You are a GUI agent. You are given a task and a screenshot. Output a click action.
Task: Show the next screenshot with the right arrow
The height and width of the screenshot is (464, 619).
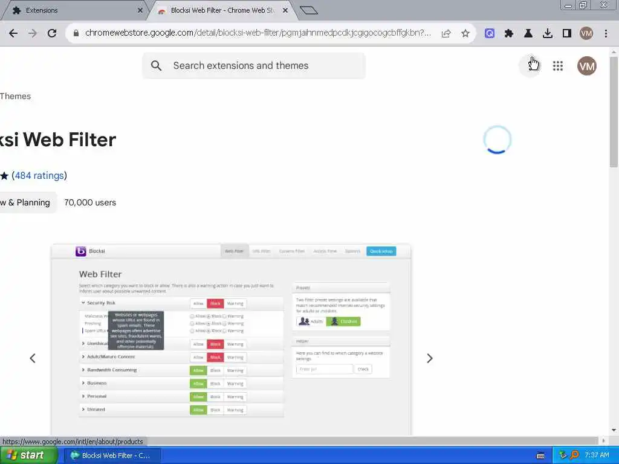pyautogui.click(x=430, y=358)
